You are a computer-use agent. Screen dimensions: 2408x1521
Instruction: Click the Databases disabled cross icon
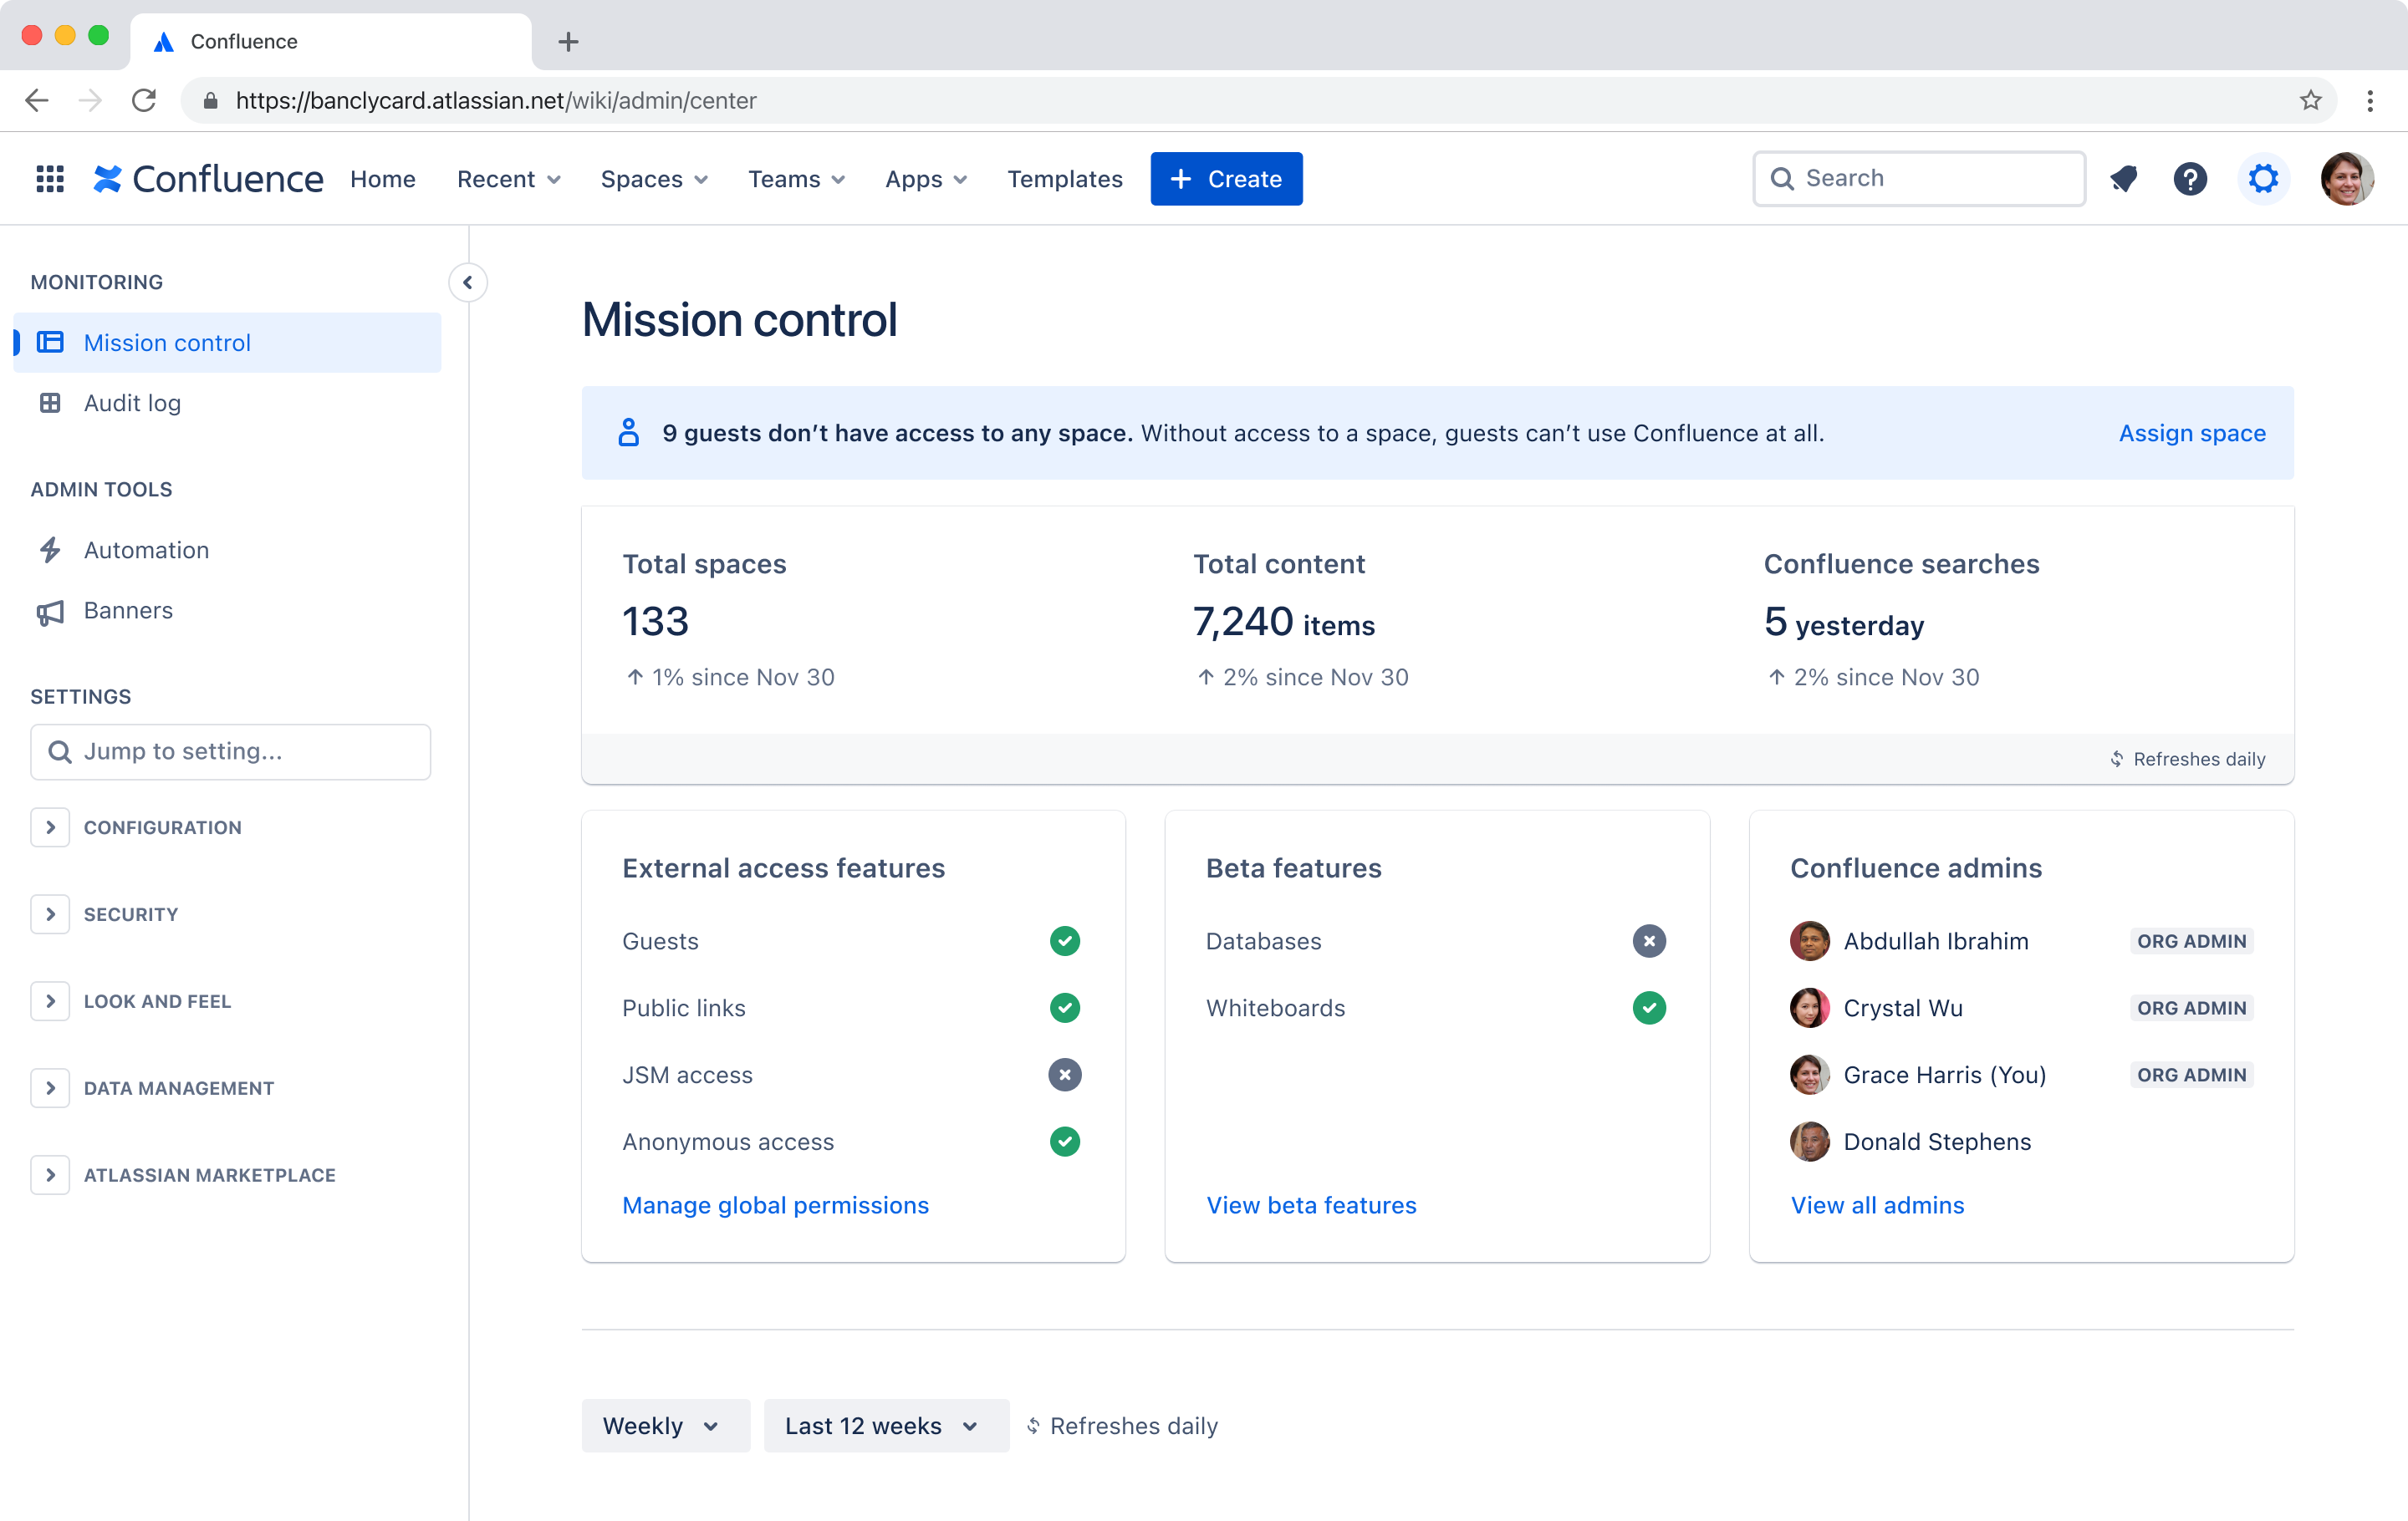1649,940
